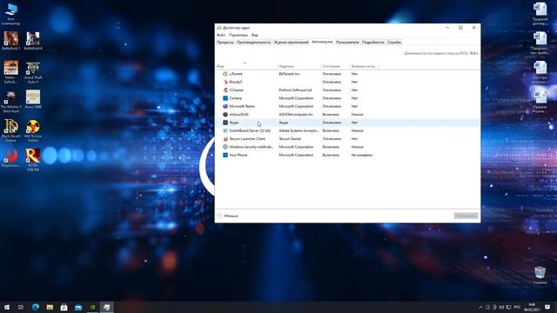Viewport: 557px width, 313px height.
Task: Select the TecyonLauncher desktop shortcut
Action: pos(11,158)
